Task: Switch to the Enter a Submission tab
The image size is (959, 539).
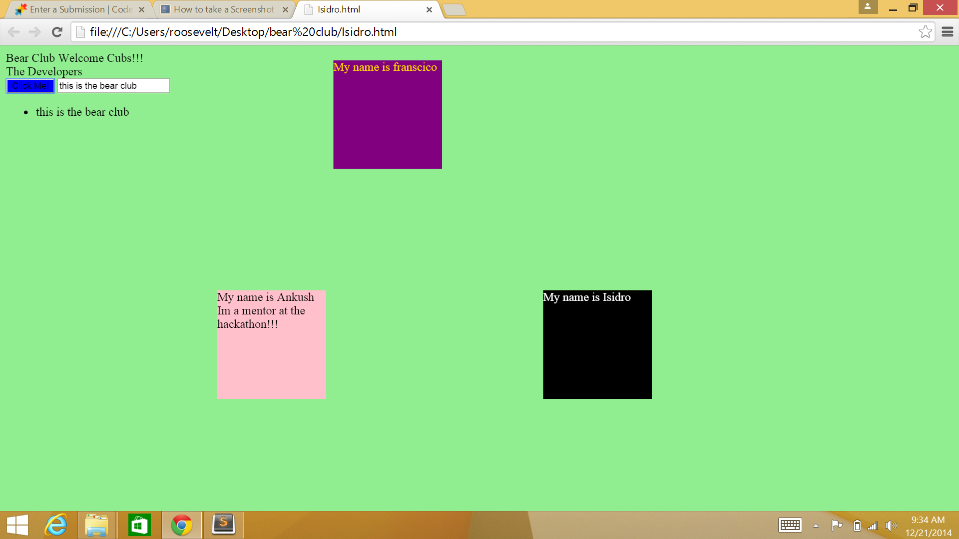Action: [x=80, y=9]
